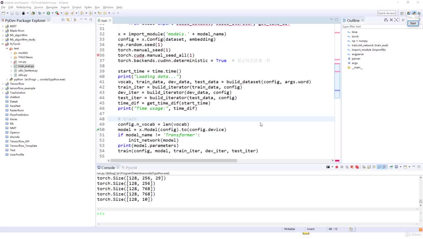423x239 pixels.
Task: Switch to the Debug perspective icon
Action: click(x=419, y=14)
